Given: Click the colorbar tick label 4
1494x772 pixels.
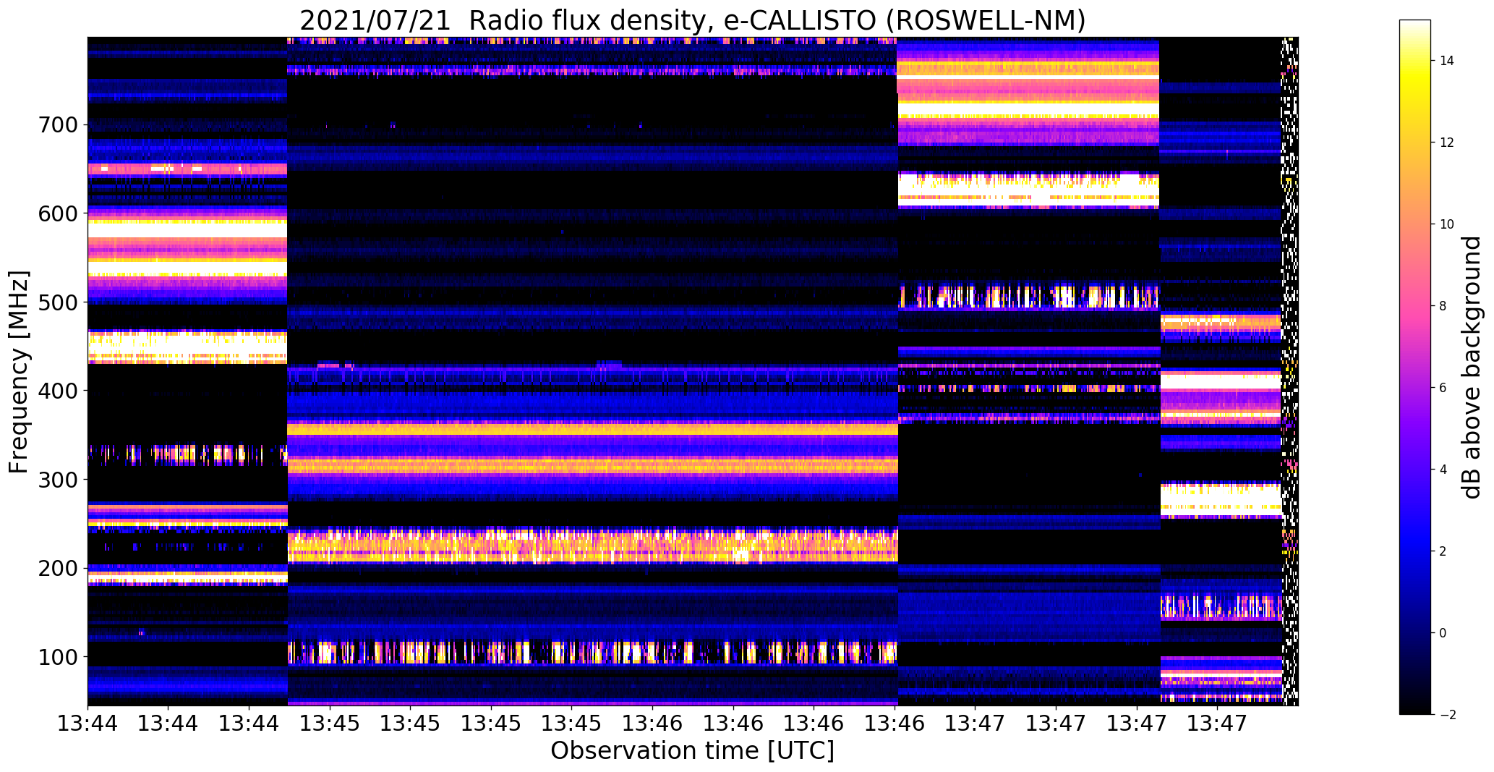Looking at the screenshot, I should (x=1443, y=470).
